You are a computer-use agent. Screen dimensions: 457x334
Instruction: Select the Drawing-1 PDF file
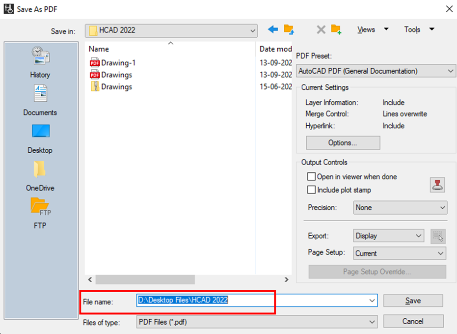(113, 63)
